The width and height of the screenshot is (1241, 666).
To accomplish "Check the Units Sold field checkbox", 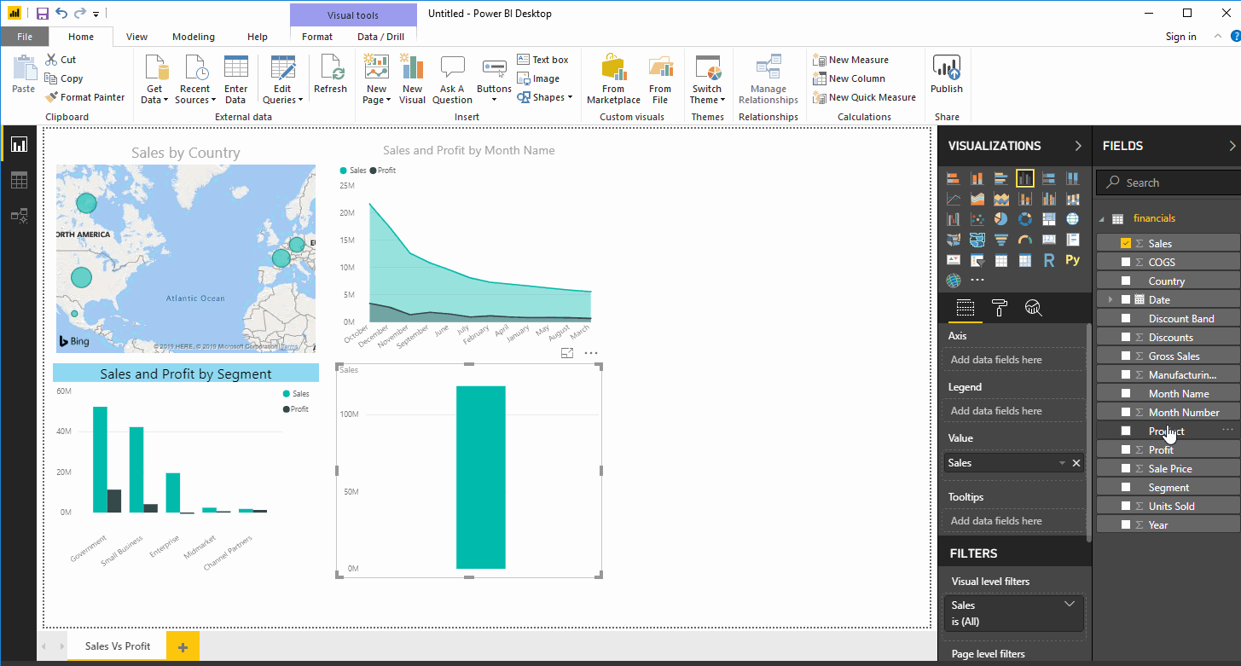I will 1126,506.
